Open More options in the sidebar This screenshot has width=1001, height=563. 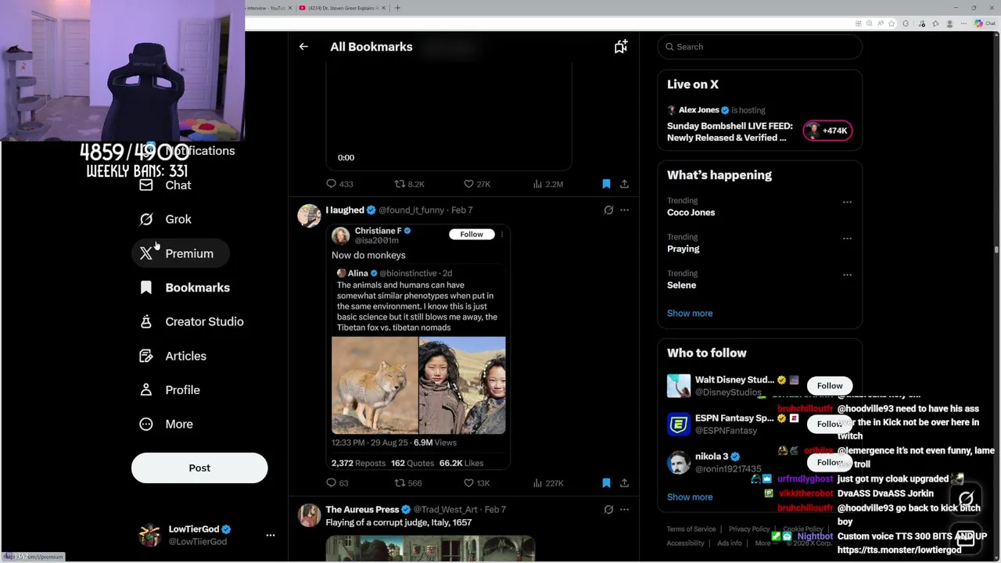click(166, 424)
